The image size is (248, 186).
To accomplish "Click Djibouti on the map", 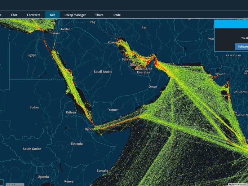I will pos(90,128).
